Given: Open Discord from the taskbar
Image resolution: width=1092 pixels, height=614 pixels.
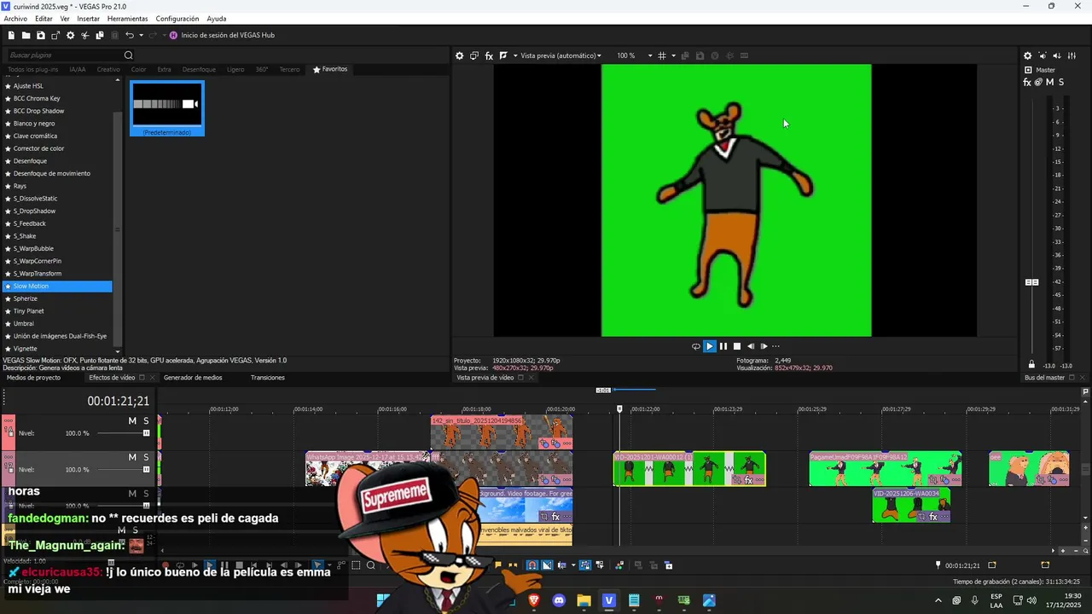Looking at the screenshot, I should [x=559, y=600].
